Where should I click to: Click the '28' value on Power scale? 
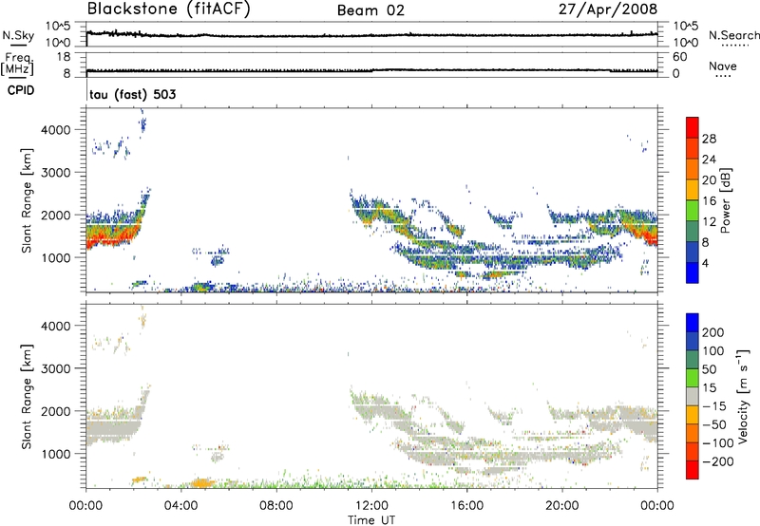(x=709, y=139)
